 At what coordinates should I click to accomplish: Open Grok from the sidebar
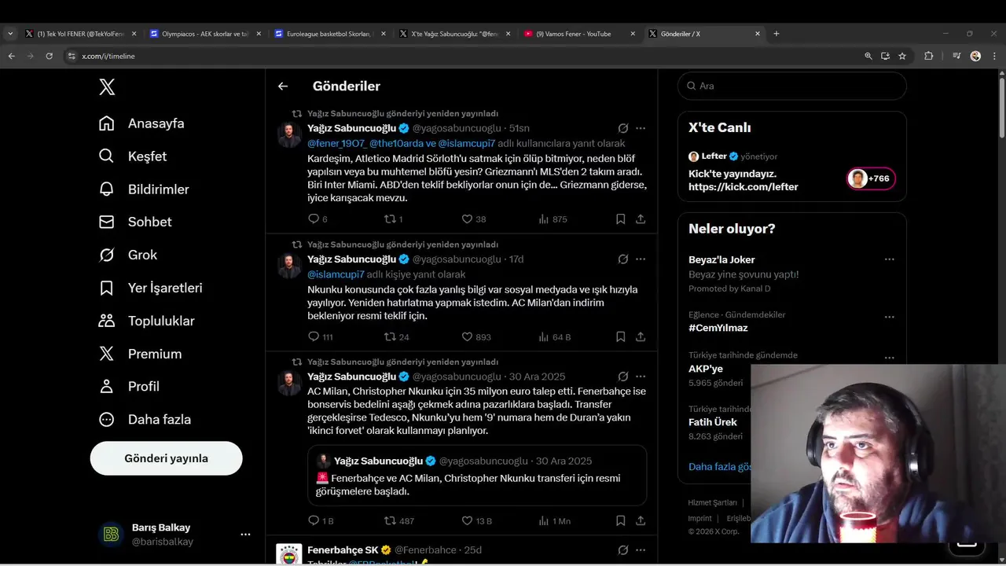(128, 255)
